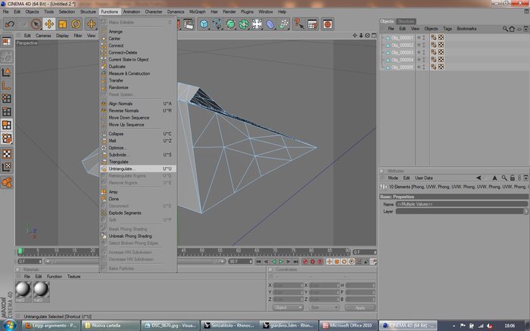The width and height of the screenshot is (530, 331).
Task: Open the blue capsule deformer icon
Action: pyautogui.click(x=270, y=24)
